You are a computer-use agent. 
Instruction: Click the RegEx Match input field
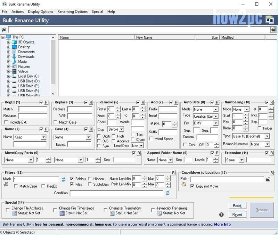(33, 109)
